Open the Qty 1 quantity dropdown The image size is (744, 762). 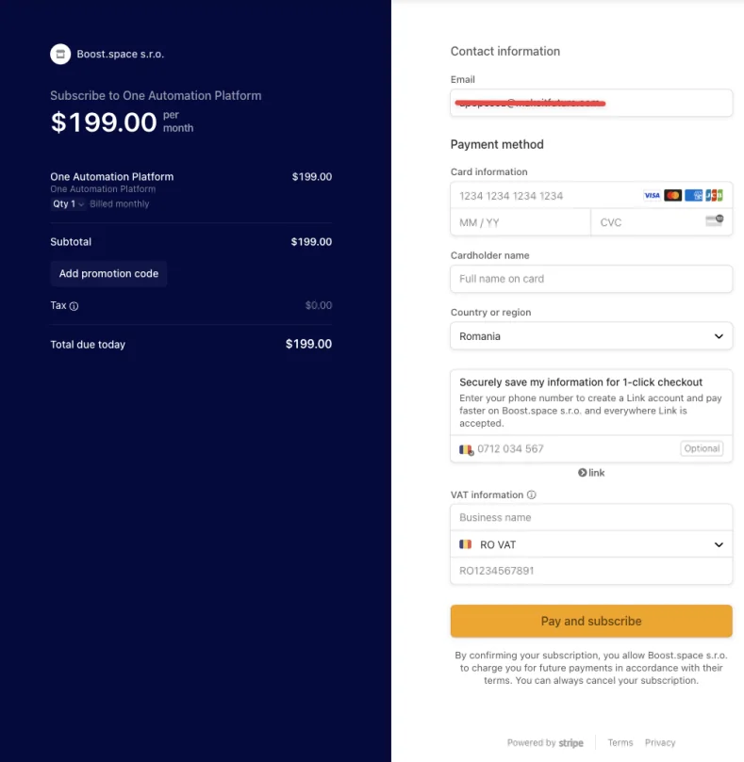coord(68,204)
